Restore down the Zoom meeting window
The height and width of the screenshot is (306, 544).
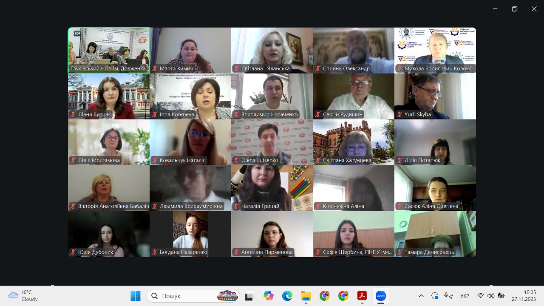tap(515, 9)
